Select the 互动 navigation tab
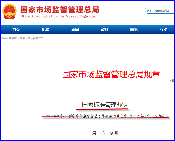 tap(163, 30)
